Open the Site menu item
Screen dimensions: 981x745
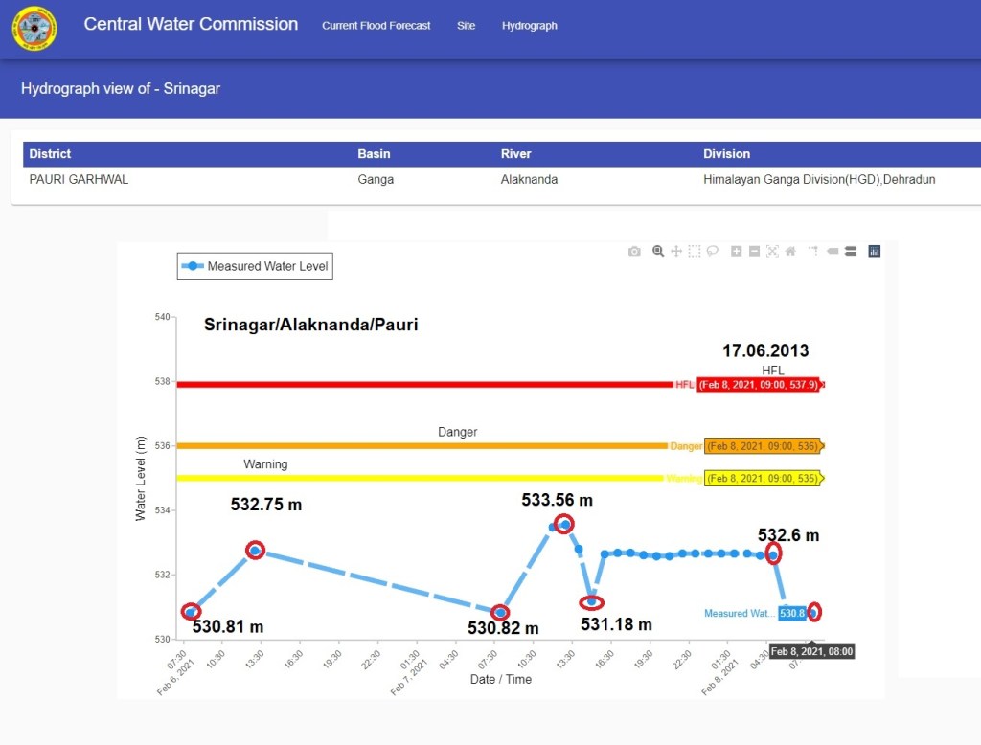coord(466,26)
